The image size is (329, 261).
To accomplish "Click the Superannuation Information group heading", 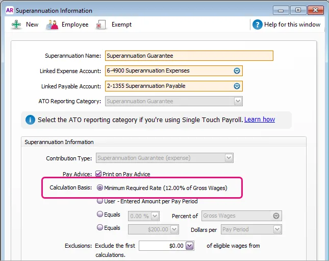I will pos(59,142).
